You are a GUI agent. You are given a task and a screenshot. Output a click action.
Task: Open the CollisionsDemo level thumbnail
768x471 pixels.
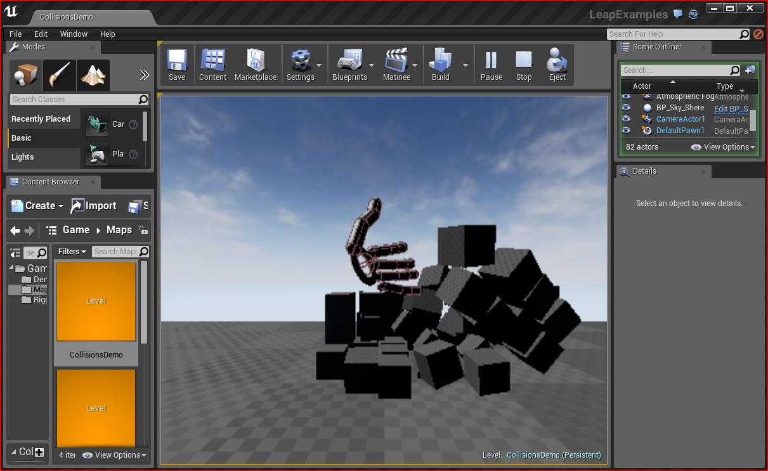96,302
